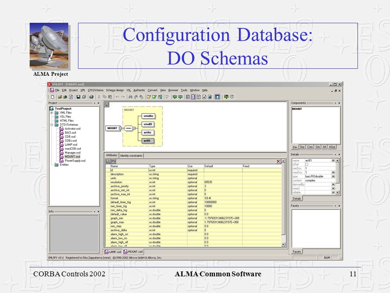Select MOUNT.xsd in the project tree
Image resolution: width=390 pixels, height=293 pixels.
72,157
